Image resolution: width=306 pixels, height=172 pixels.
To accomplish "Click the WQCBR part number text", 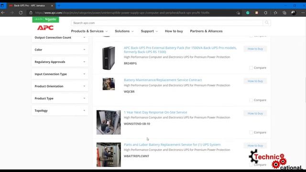I will 129,92.
